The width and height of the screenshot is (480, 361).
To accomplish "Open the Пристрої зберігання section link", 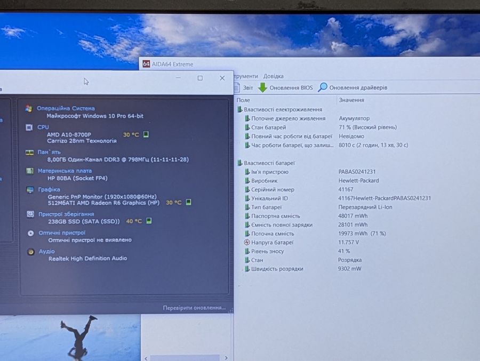I will 66,214.
